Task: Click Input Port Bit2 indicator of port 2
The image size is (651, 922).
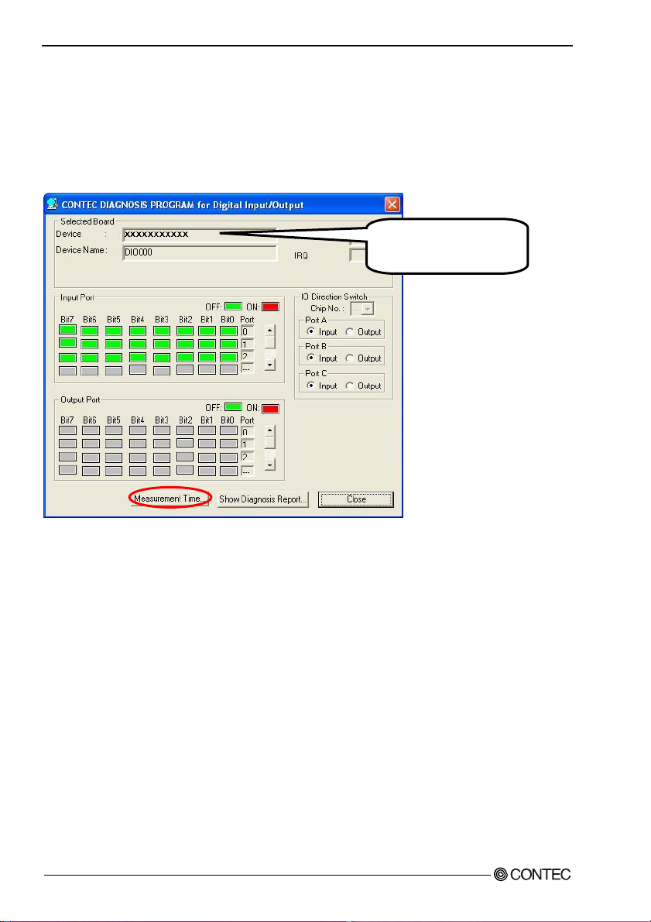Action: [185, 356]
